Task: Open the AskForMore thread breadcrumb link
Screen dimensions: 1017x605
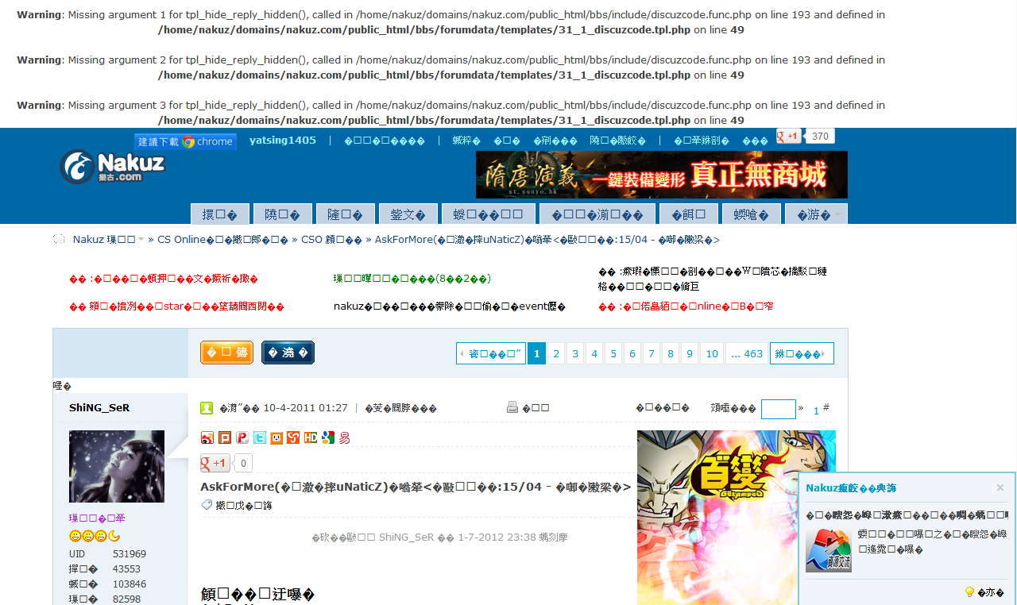Action: 547,239
